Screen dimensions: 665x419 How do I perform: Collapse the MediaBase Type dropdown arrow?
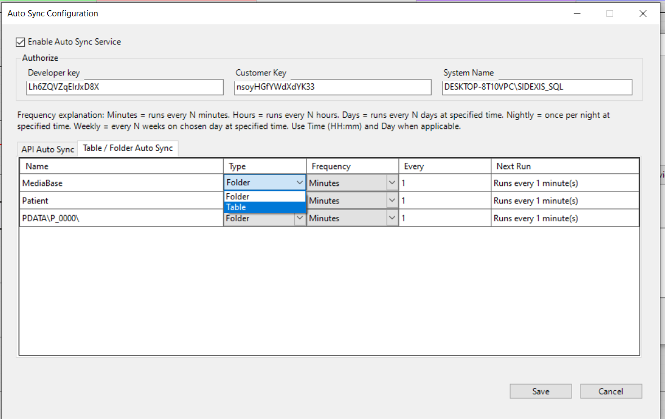click(299, 183)
